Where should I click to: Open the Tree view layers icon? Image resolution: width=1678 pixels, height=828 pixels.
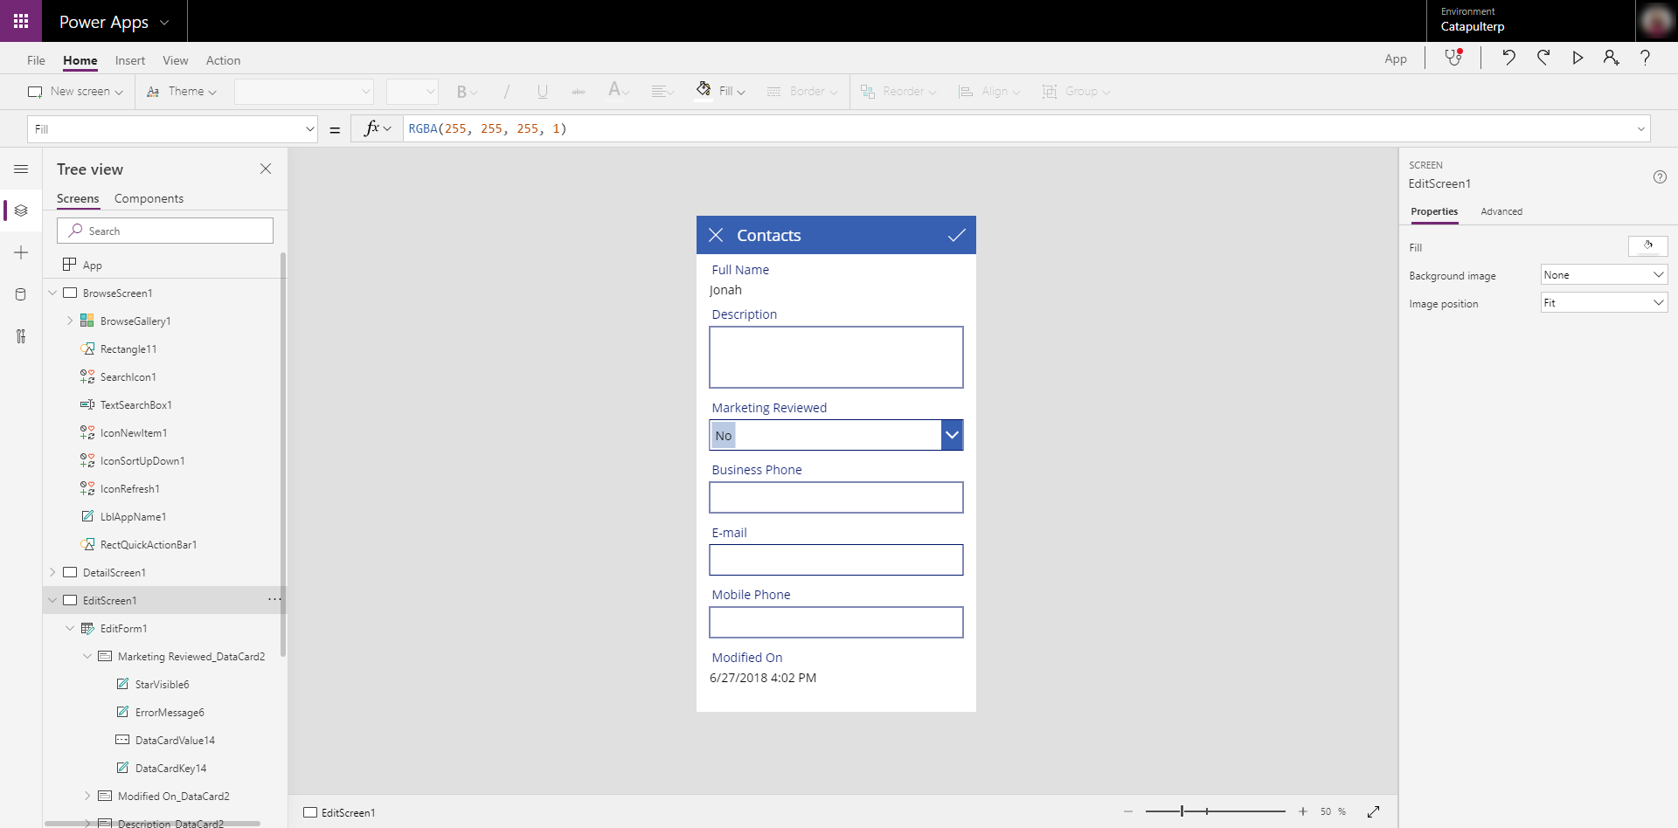[x=21, y=210]
